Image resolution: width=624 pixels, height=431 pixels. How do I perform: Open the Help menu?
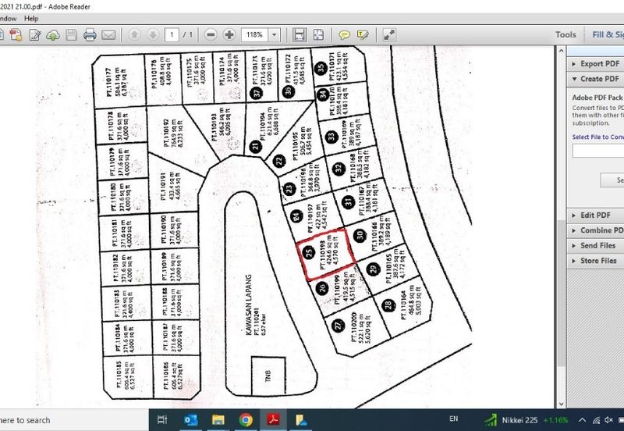tap(31, 17)
